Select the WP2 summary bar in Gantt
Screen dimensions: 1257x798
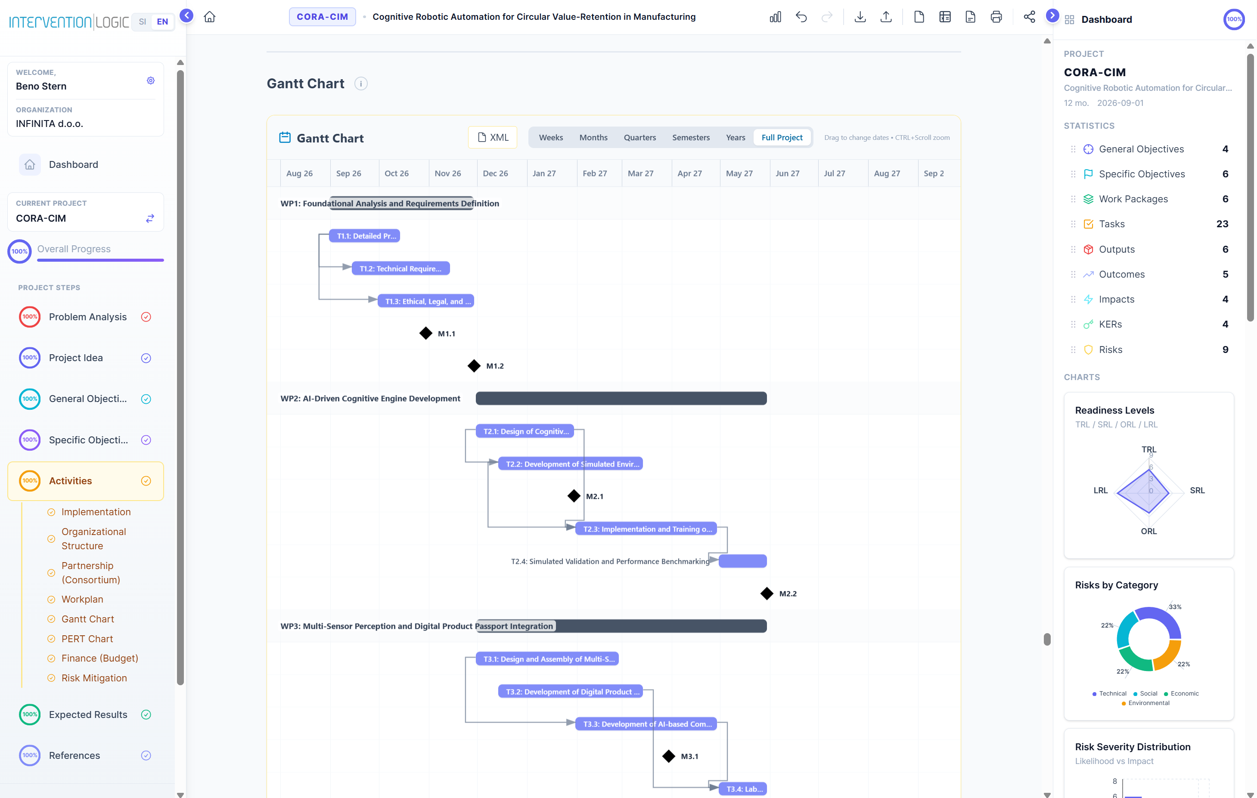[621, 398]
